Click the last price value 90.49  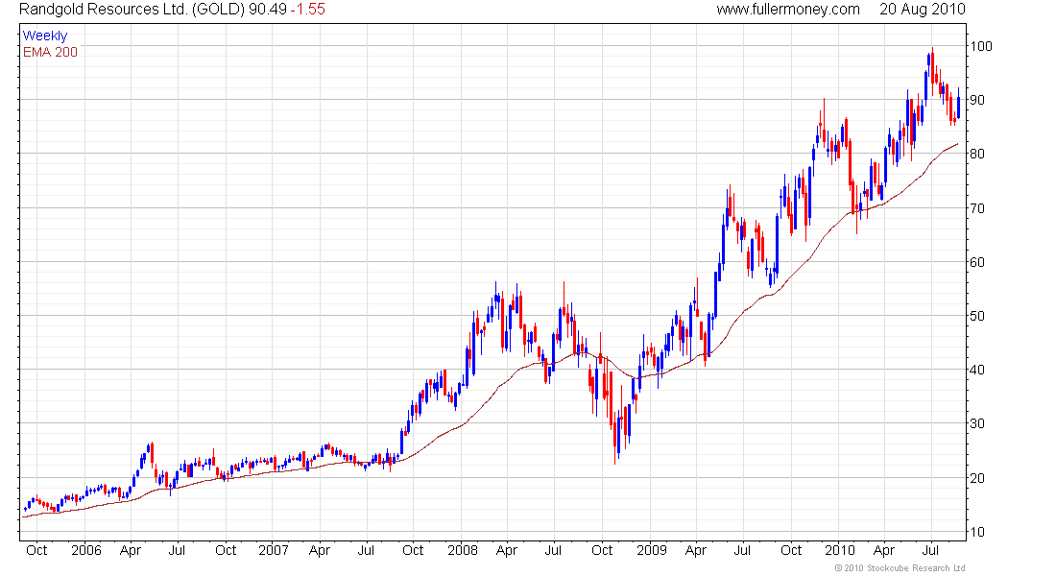[268, 10]
